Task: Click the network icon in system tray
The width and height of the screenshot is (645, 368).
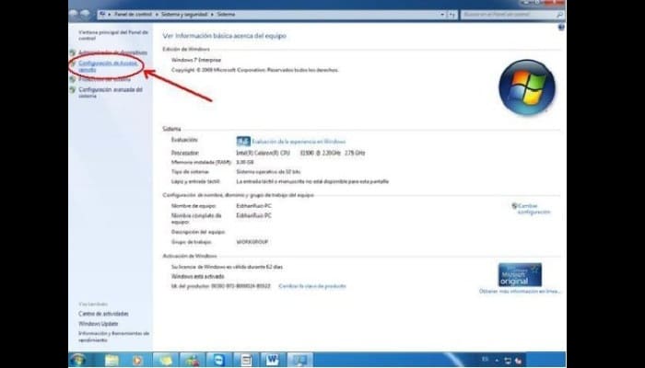Action: point(508,361)
